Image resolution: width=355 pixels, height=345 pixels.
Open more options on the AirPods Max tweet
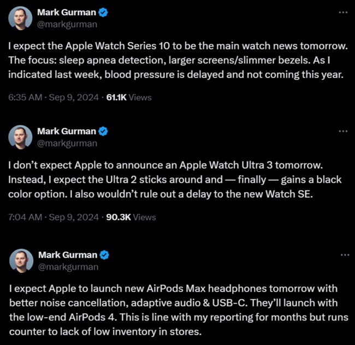pos(343,255)
